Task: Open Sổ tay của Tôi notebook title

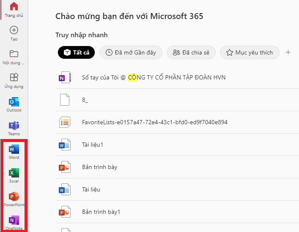Action: tap(154, 77)
